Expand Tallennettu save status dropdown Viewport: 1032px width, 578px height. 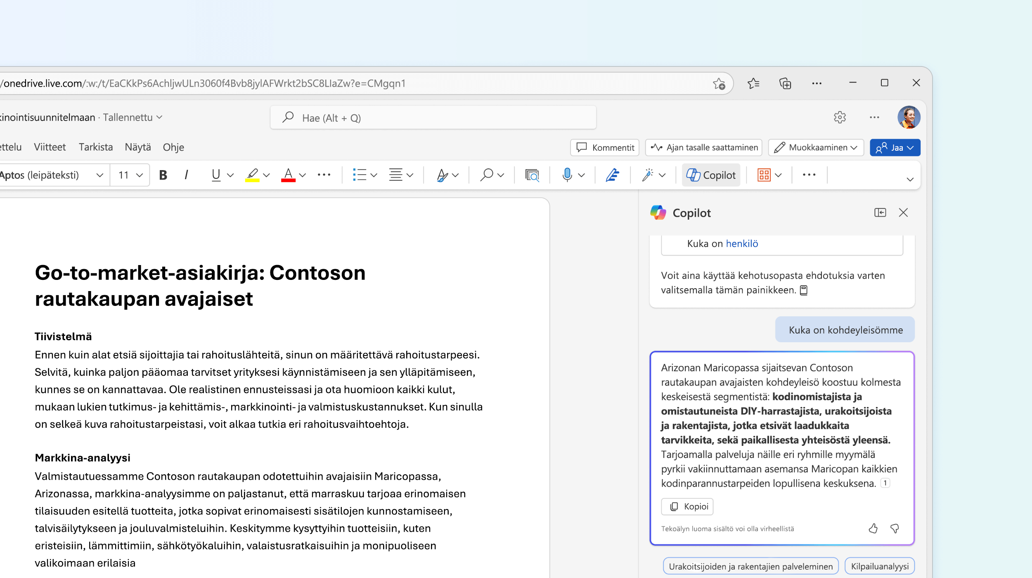click(160, 117)
